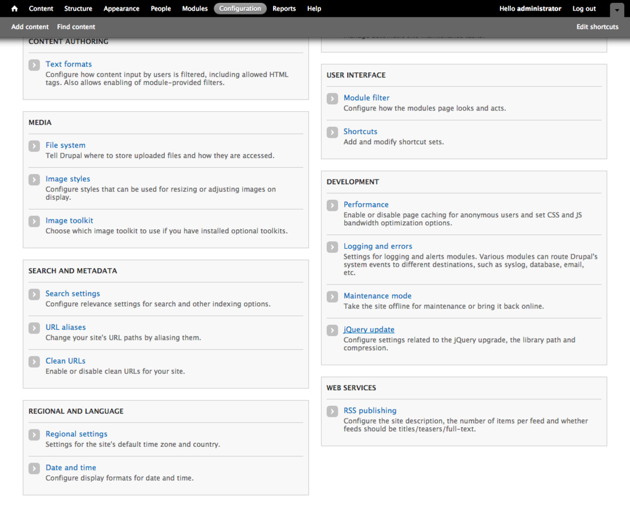Click the arrow icon beside Maintenance mode
The image size is (630, 521).
coord(332,296)
